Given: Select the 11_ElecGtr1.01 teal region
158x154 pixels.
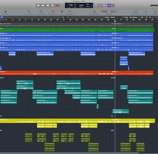Looking at the screenshot, I should 25,82.
